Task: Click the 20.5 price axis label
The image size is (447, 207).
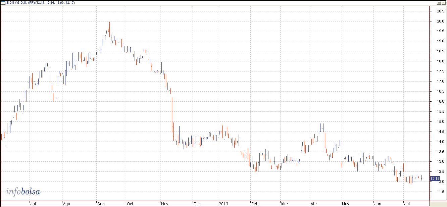Action: pos(440,11)
